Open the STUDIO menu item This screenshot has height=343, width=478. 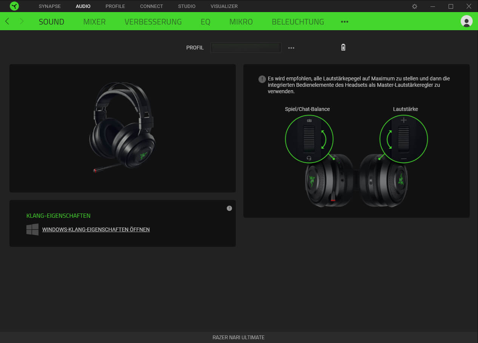[x=187, y=6]
